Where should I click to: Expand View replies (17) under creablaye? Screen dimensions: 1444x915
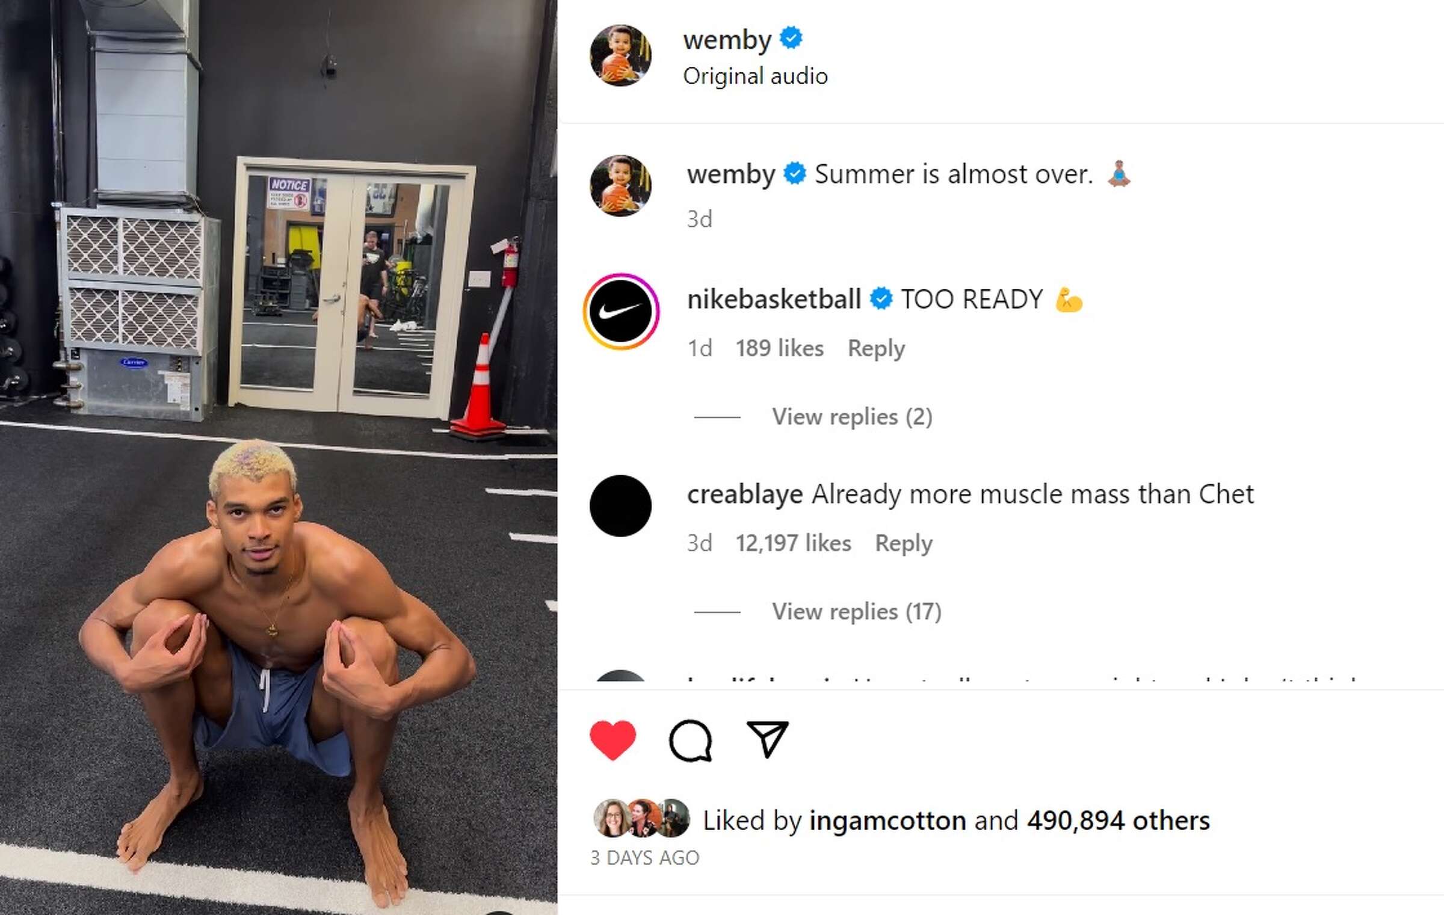(857, 612)
